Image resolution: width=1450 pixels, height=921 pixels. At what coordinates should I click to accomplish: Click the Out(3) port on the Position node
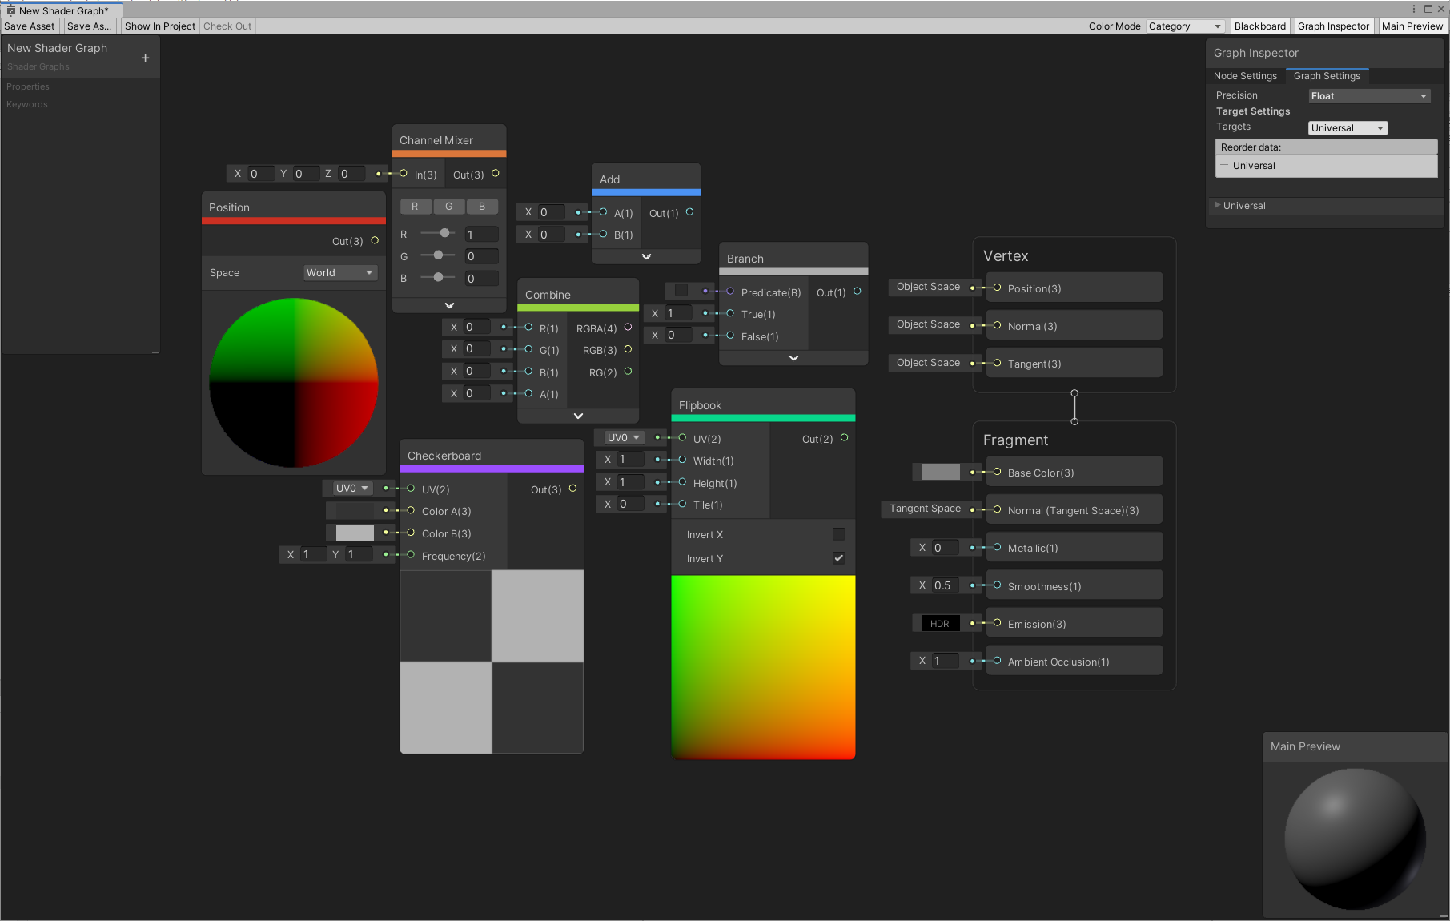(x=373, y=241)
